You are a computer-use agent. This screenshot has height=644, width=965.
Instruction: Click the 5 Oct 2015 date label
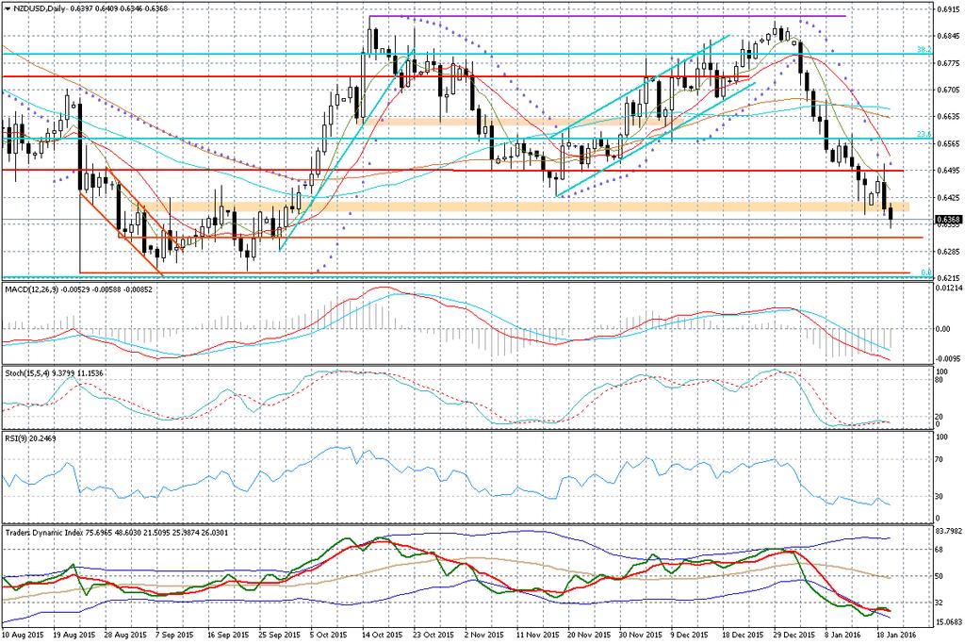pos(329,635)
